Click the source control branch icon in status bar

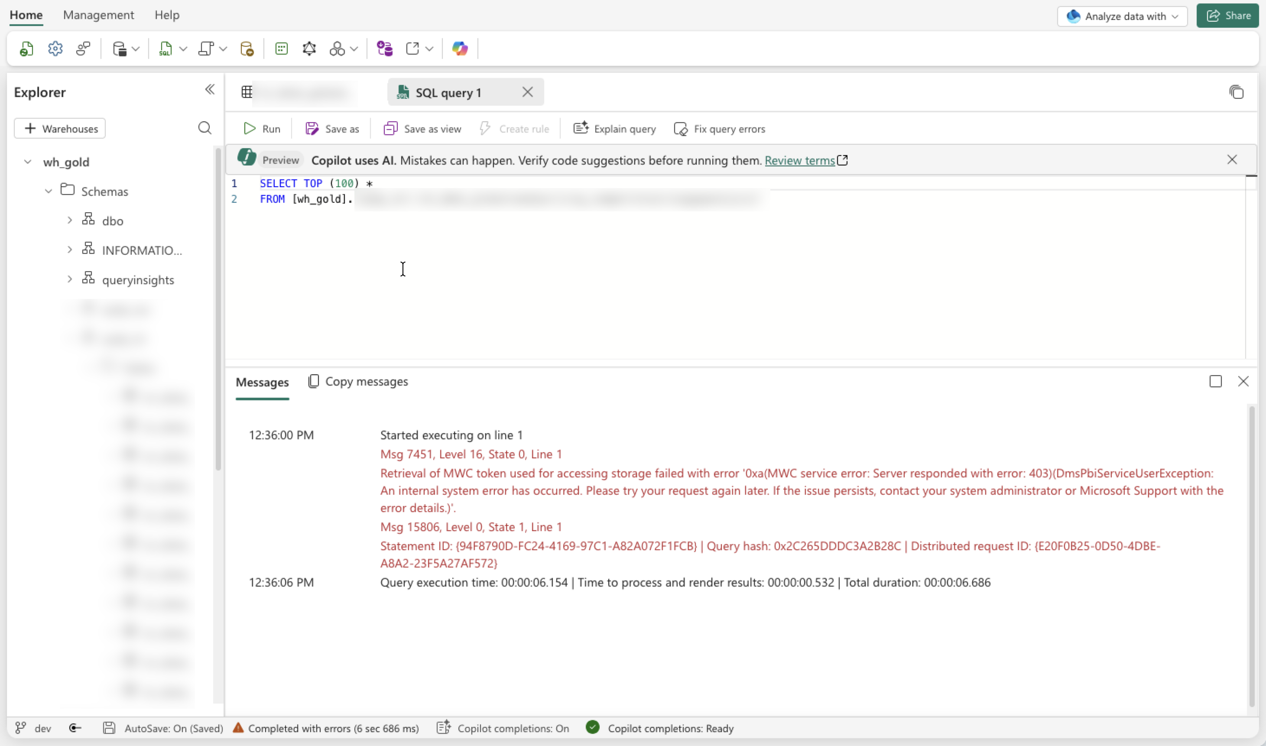click(x=21, y=728)
